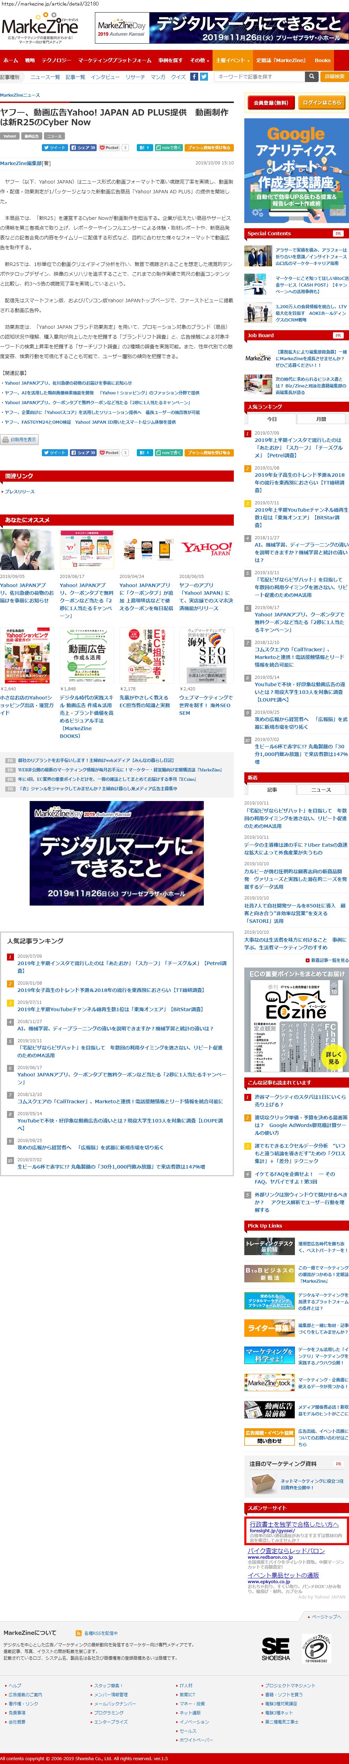Click the Twitter icon beside the search box
This screenshot has height=1764, width=349.
(204, 77)
